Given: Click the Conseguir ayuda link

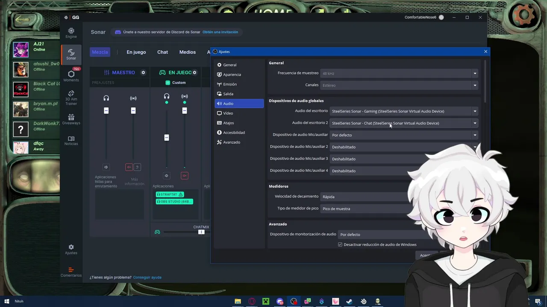Looking at the screenshot, I should (x=147, y=277).
